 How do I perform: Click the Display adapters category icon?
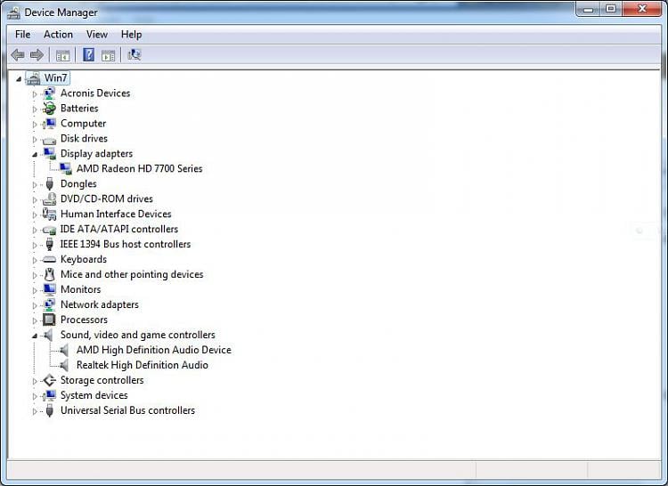49,154
